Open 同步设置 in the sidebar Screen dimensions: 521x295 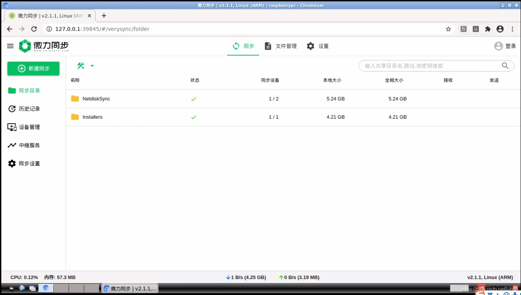click(x=24, y=163)
